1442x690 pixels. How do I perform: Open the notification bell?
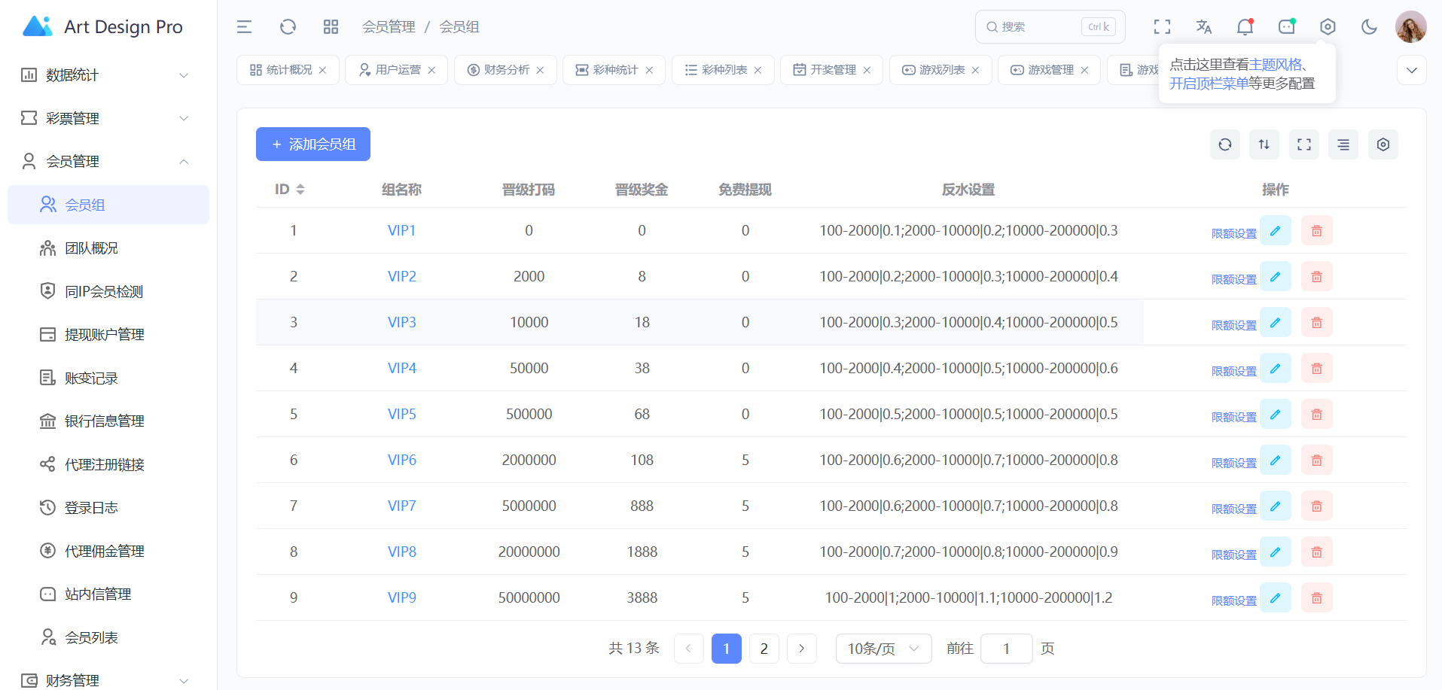pos(1245,27)
